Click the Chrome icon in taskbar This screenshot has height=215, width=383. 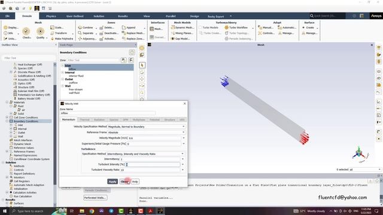(92, 211)
